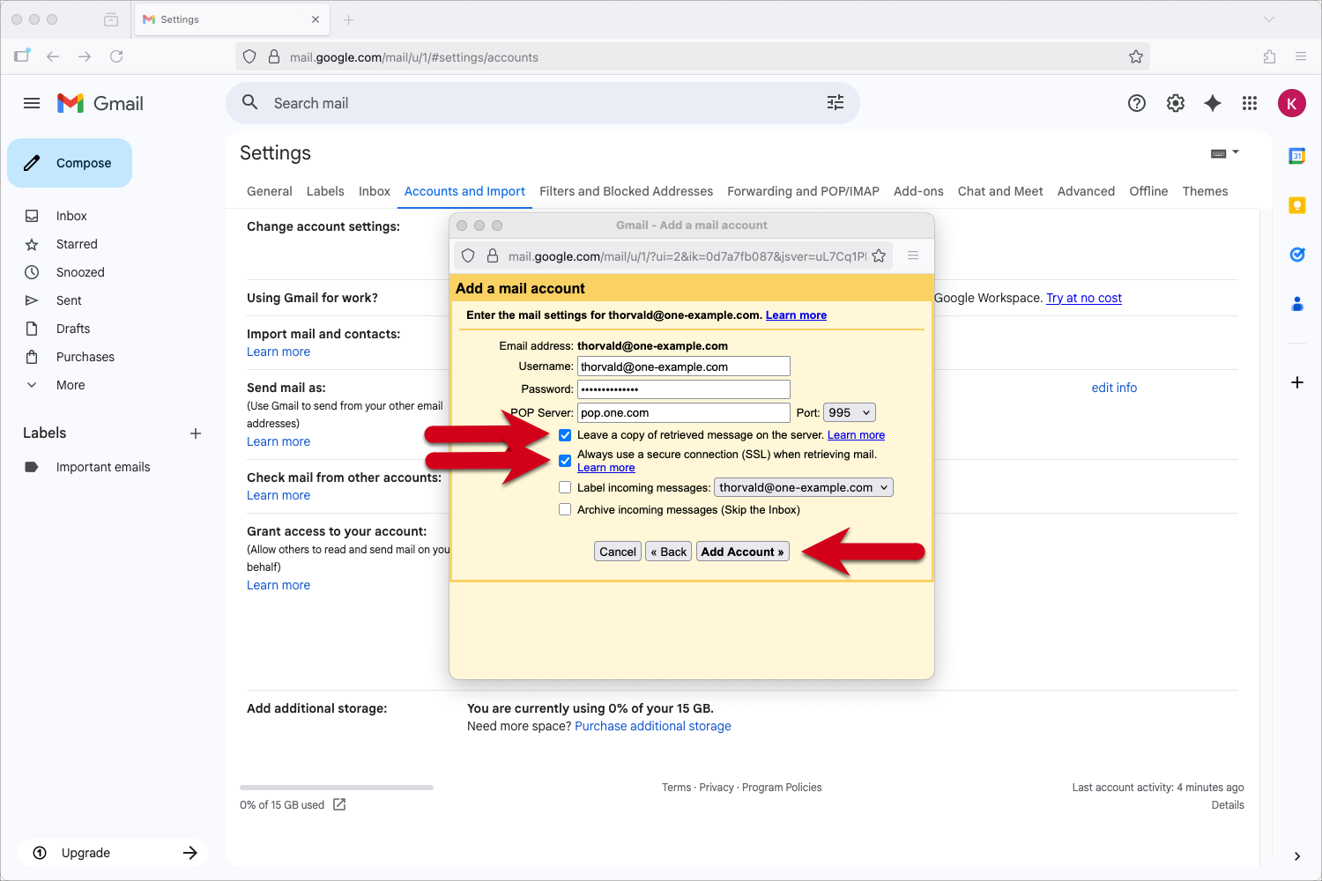
Task: Open label incoming messages dropdown
Action: (x=803, y=487)
